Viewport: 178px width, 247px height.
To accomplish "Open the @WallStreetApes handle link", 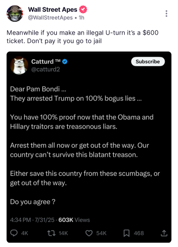I will pos(50,18).
